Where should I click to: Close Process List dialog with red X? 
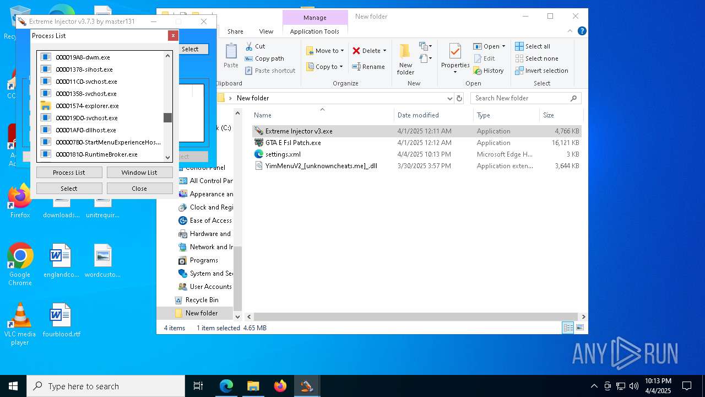[x=173, y=35]
